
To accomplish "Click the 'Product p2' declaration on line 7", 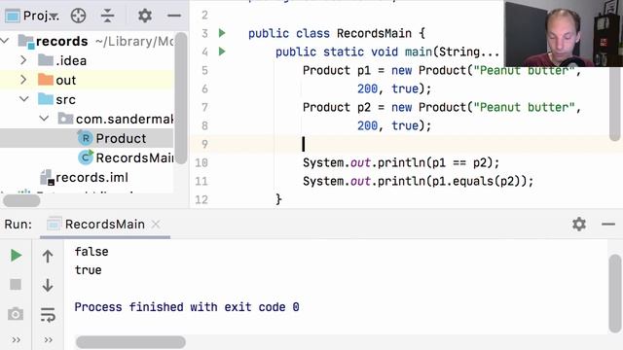I will 337,107.
